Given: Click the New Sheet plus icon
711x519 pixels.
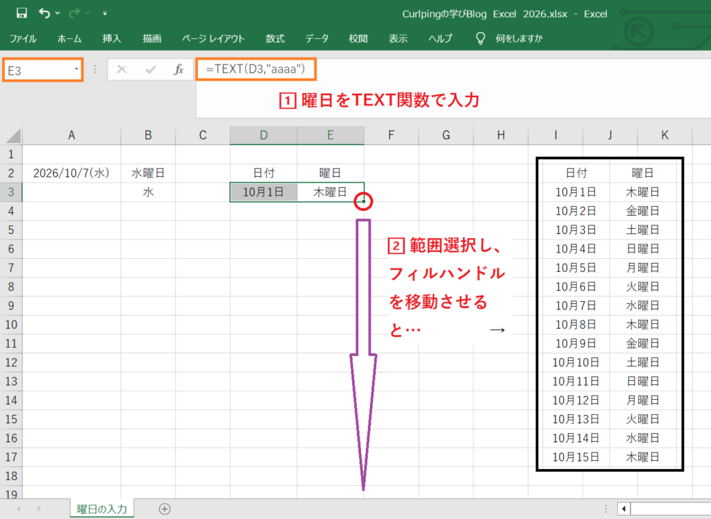Looking at the screenshot, I should pyautogui.click(x=165, y=509).
